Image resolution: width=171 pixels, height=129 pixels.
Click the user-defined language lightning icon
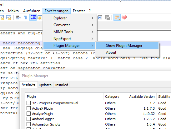pos(40,17)
